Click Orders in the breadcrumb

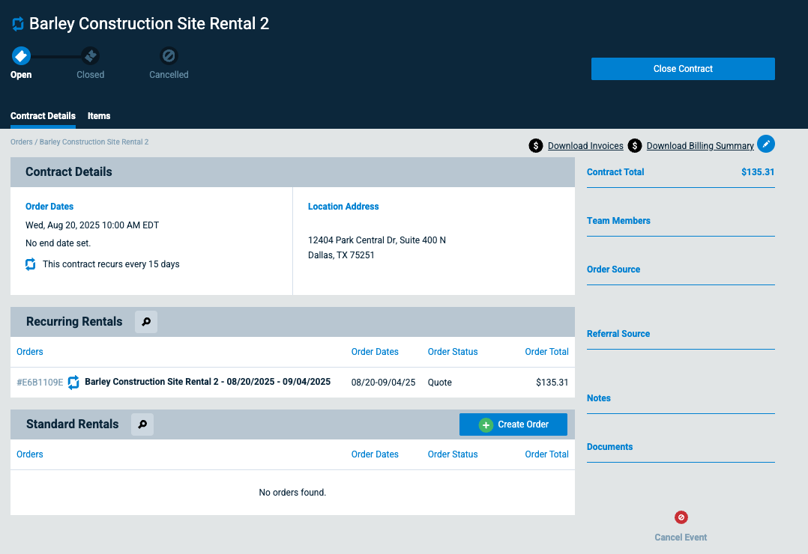21,141
